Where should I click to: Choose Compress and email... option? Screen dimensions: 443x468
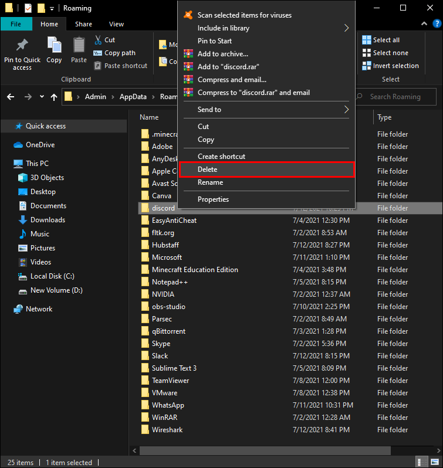266,80
